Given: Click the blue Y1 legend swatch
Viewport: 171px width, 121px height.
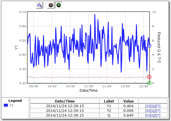Looking at the screenshot, I should pyautogui.click(x=6, y=105).
